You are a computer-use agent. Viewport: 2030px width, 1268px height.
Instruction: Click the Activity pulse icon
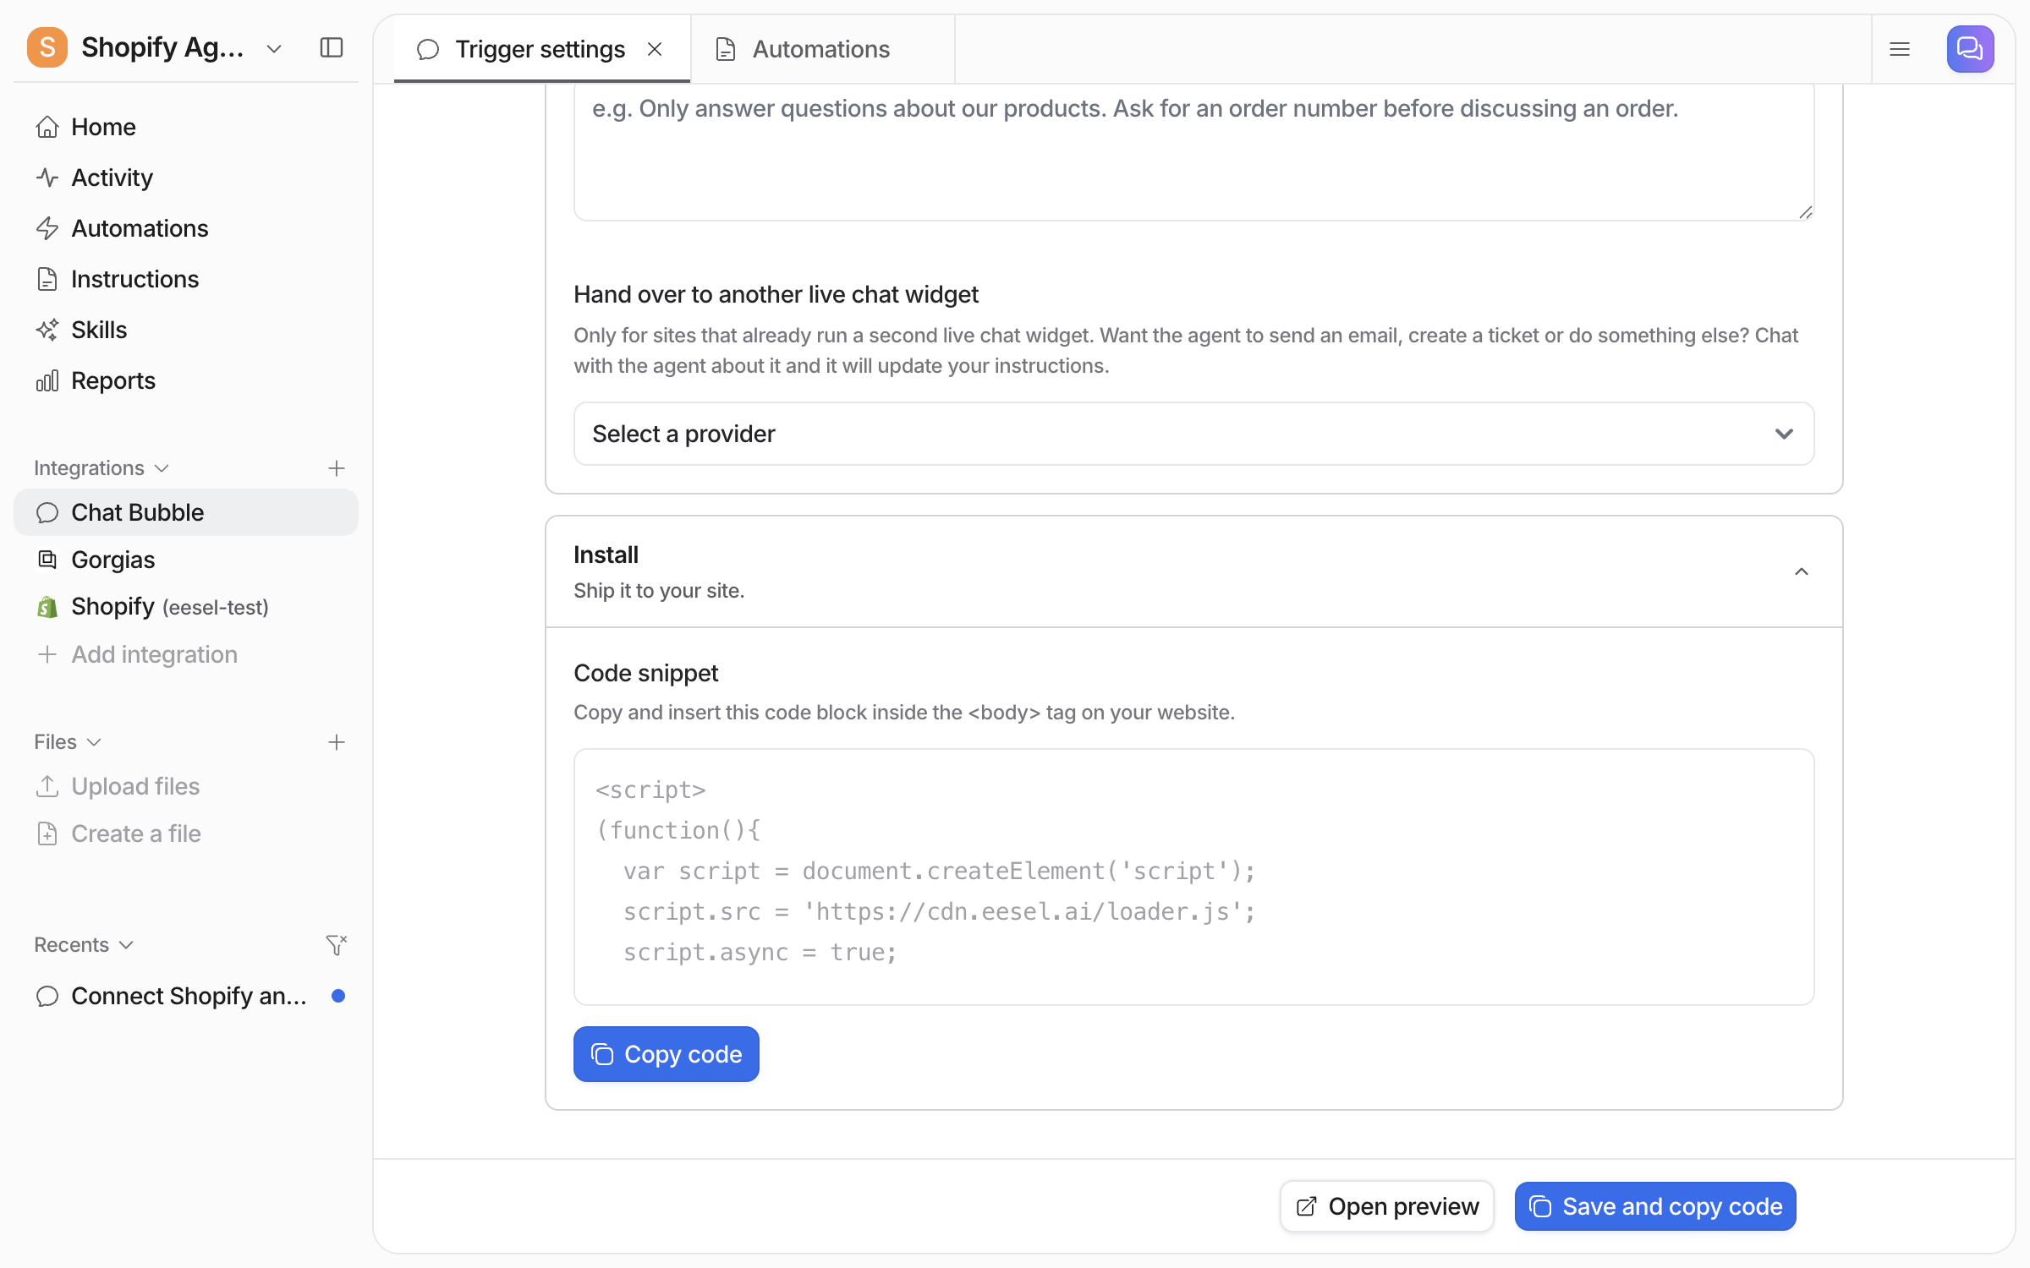point(47,178)
